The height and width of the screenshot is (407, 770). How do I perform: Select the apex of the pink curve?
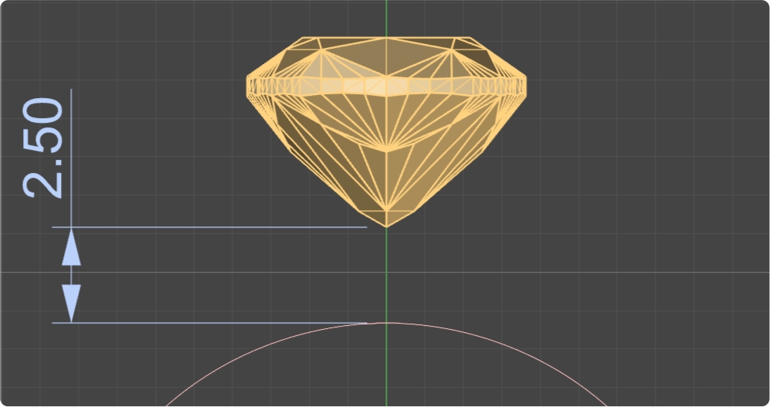coord(386,323)
